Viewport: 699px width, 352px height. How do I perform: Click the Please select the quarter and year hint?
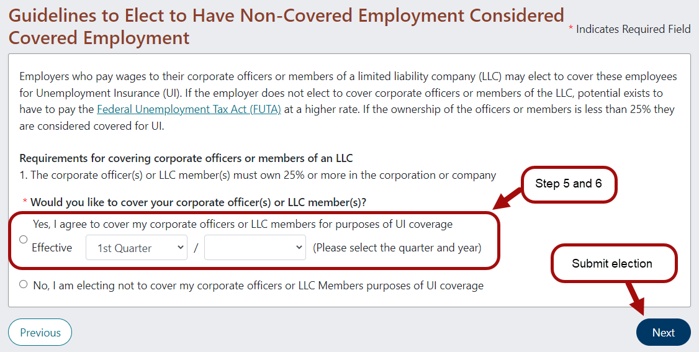click(x=397, y=248)
